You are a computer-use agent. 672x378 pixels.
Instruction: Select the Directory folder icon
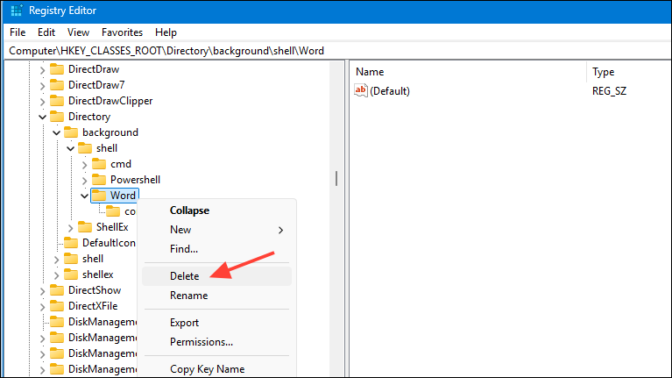pyautogui.click(x=57, y=117)
